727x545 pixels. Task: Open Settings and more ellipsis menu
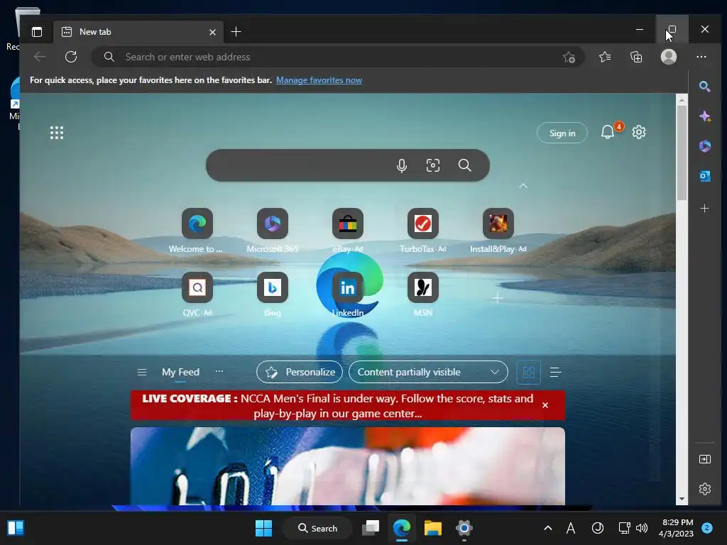tap(701, 57)
